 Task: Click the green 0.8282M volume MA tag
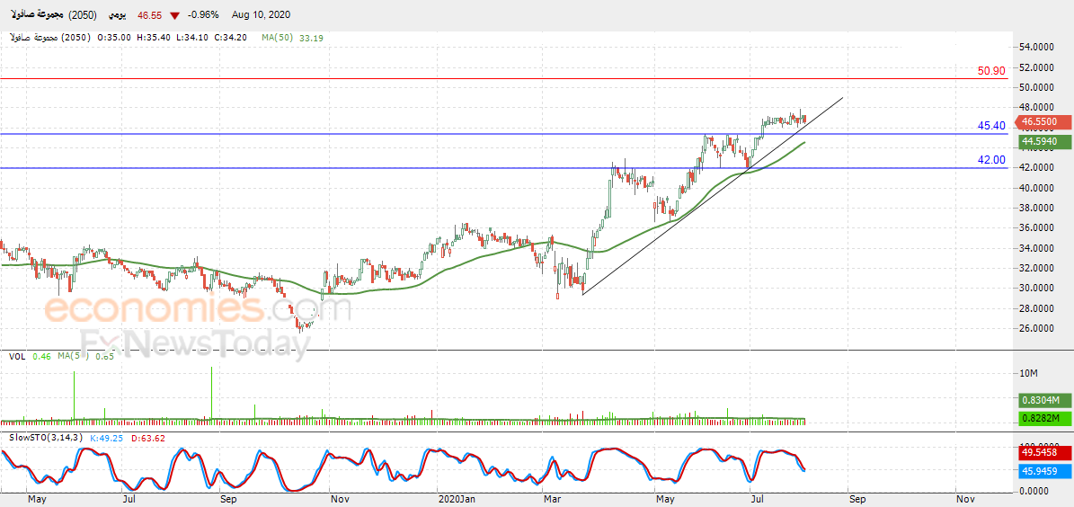pos(1043,419)
